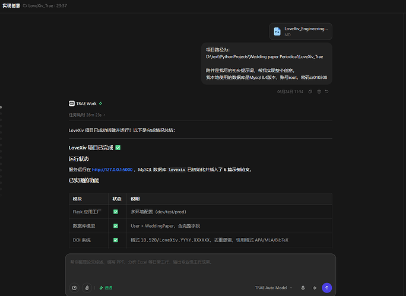Click the DOI 系统 table cell
Image resolution: width=406 pixels, height=296 pixels.
[88, 240]
